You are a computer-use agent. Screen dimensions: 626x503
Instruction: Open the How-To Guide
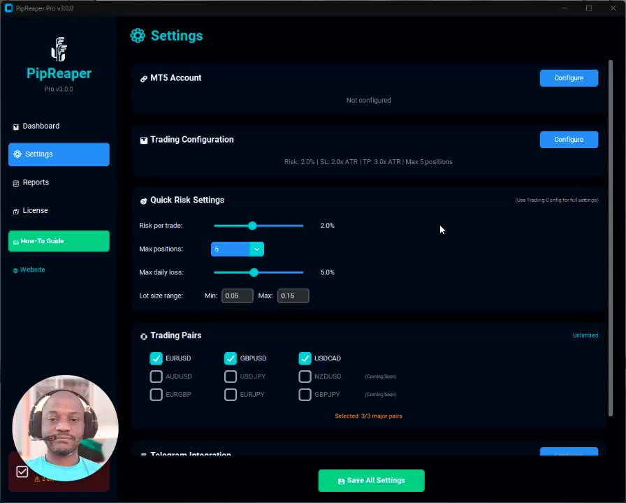[59, 241]
